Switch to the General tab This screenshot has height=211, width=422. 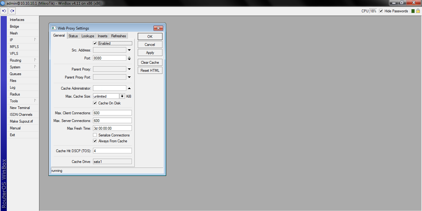59,36
